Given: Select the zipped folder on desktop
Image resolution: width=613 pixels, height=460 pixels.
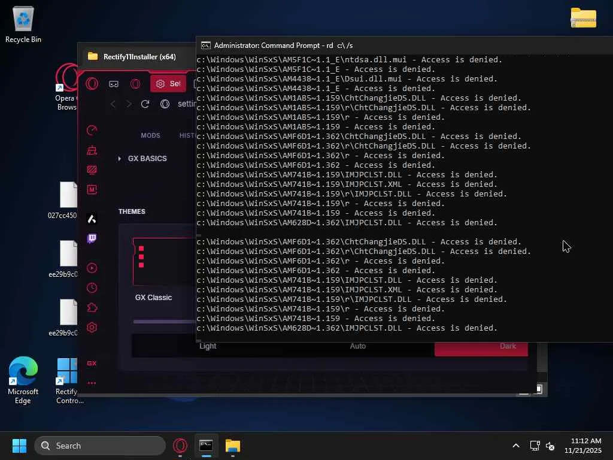Looking at the screenshot, I should (583, 18).
